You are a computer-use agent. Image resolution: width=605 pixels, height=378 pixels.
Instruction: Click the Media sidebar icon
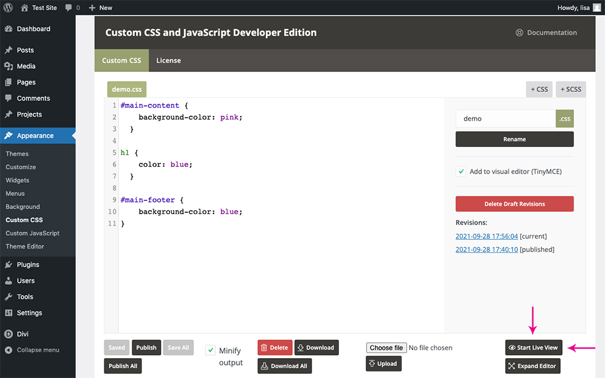point(8,67)
